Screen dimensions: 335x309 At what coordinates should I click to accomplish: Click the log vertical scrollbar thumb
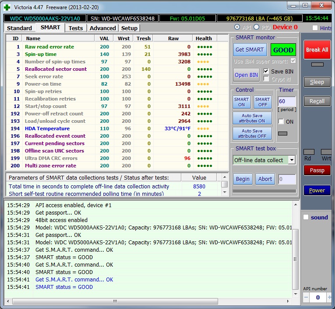295,259
